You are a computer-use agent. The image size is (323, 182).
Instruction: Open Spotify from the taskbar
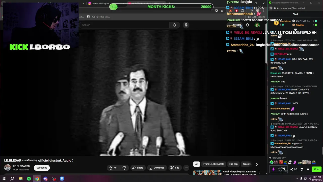coord(29,179)
